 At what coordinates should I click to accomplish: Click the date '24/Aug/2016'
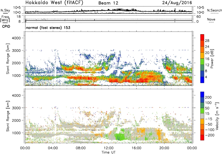point(177,3)
